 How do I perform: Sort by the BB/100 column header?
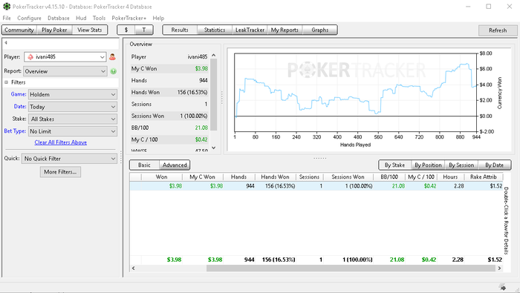pyautogui.click(x=389, y=177)
